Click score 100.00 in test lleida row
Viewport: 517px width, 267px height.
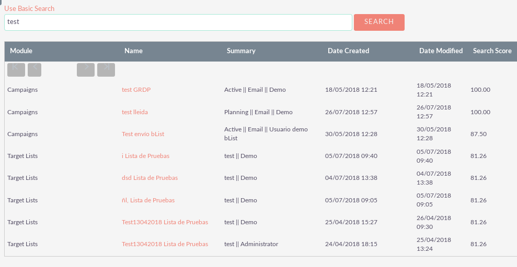pyautogui.click(x=480, y=112)
